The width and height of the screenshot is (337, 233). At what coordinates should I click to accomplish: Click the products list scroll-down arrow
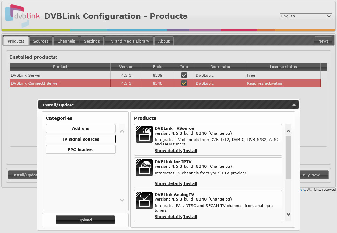tap(288, 214)
